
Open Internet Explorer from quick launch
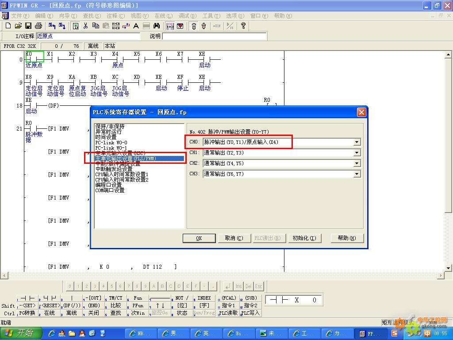tap(52, 333)
